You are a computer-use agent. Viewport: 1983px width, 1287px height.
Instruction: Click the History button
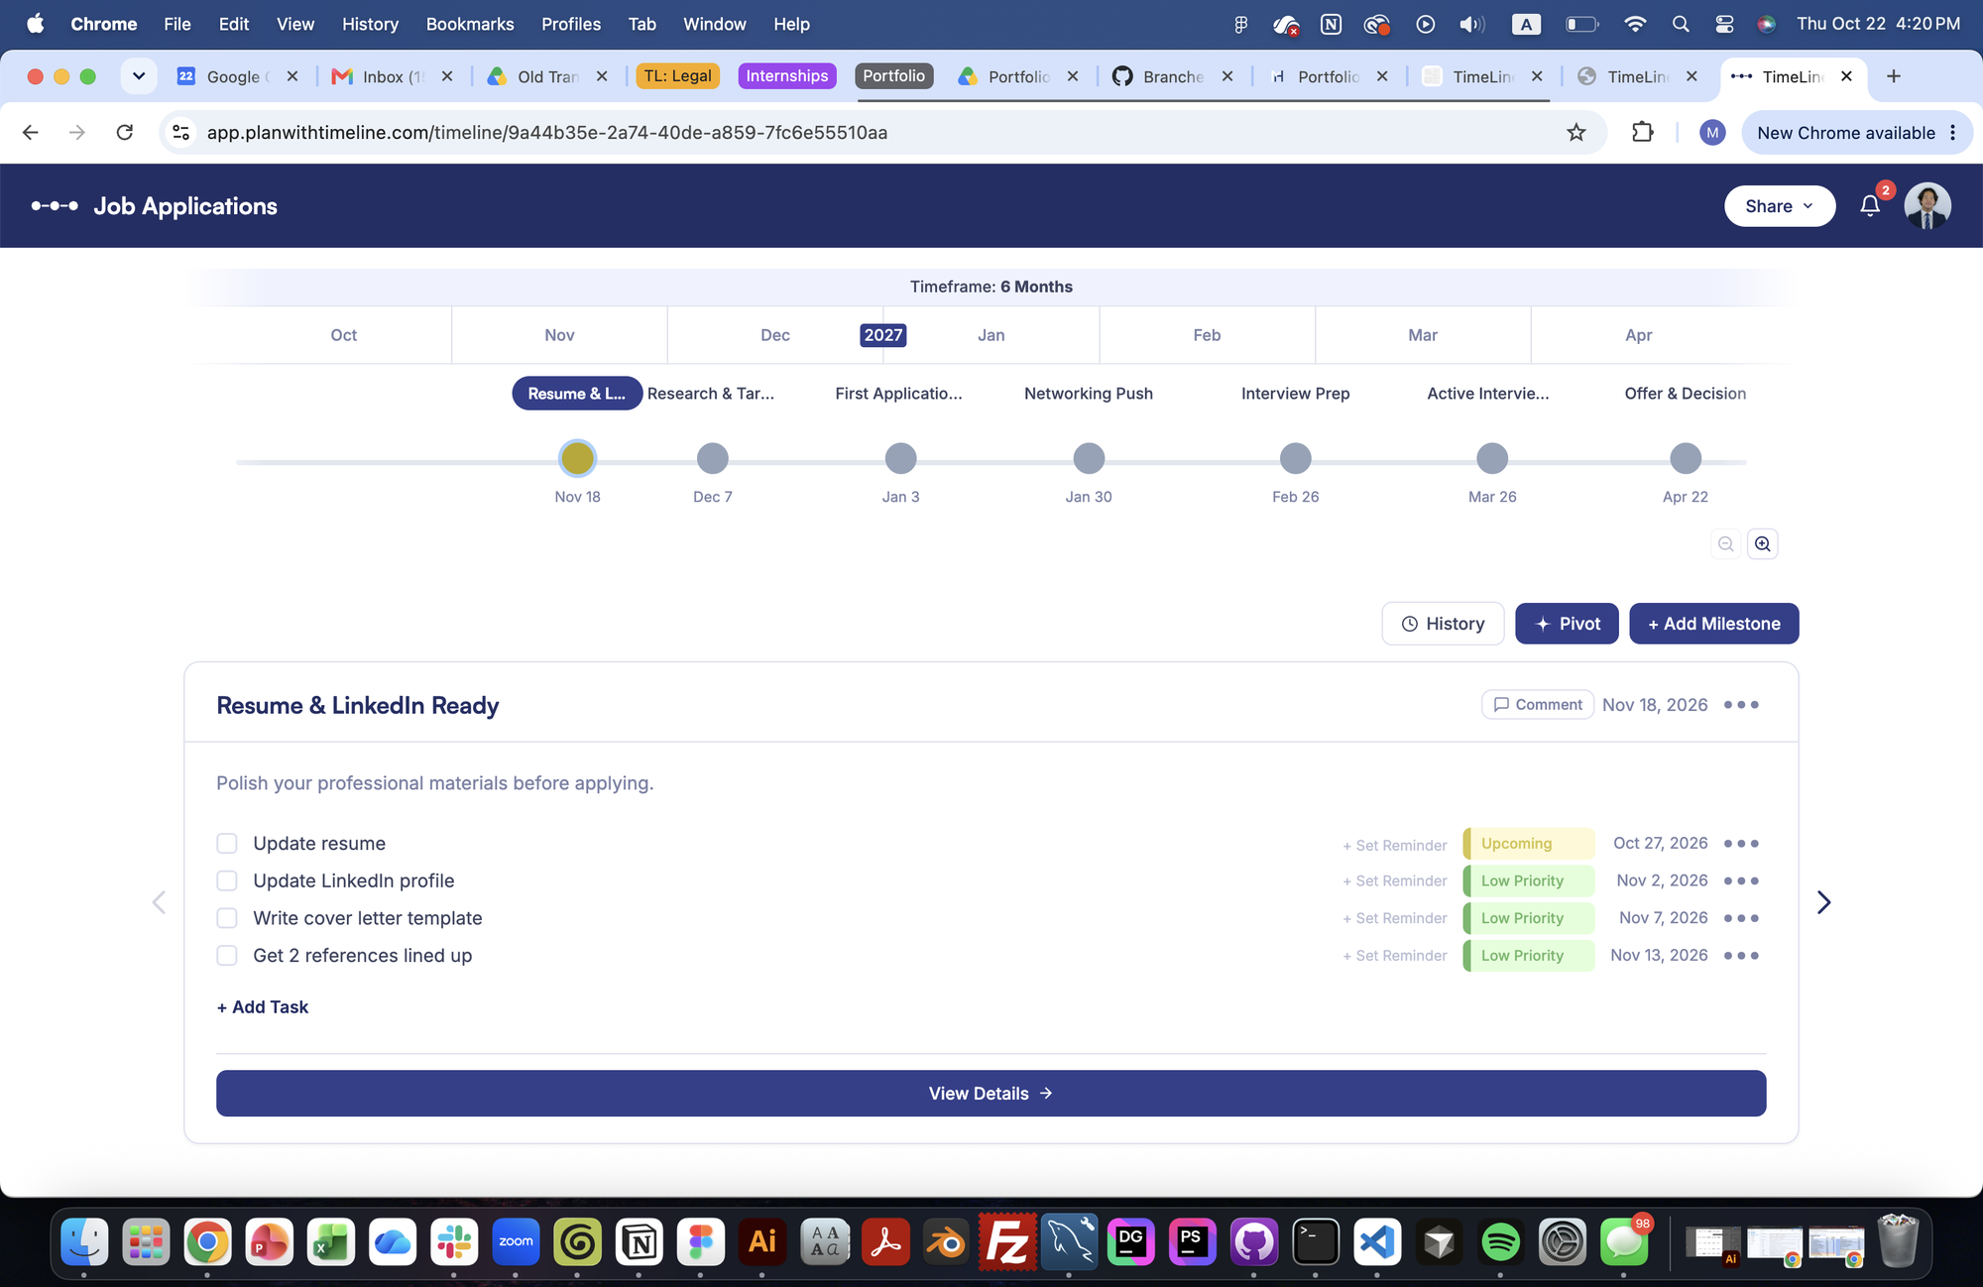click(x=1443, y=624)
